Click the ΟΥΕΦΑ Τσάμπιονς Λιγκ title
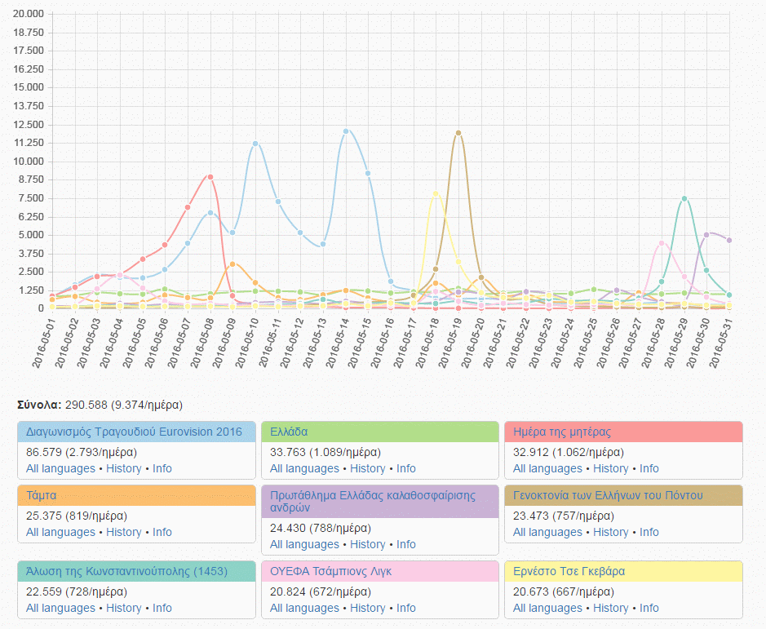This screenshot has width=766, height=629. [330, 571]
